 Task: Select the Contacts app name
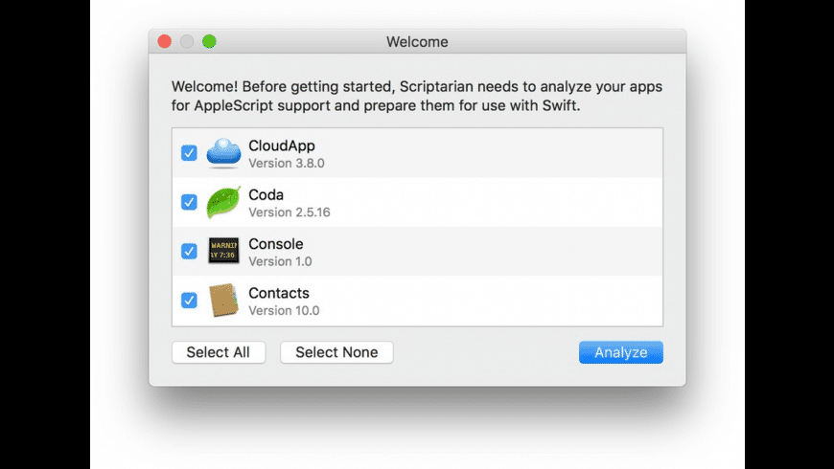pos(279,293)
